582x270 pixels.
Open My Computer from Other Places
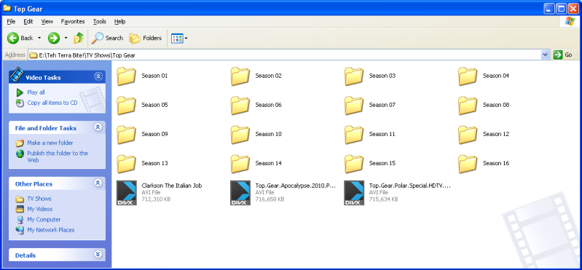[44, 220]
